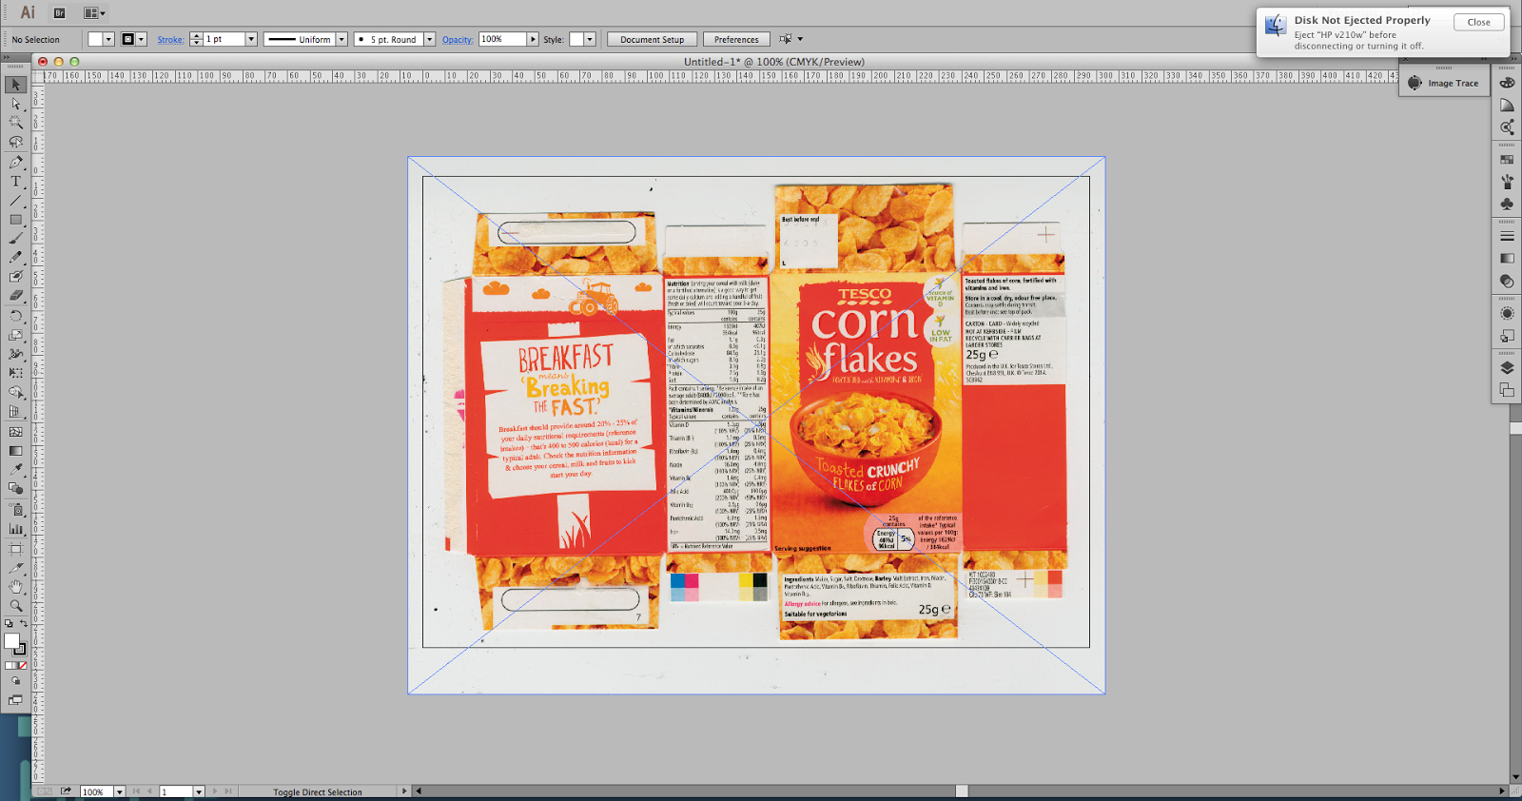Click the Stroke panel link
The width and height of the screenshot is (1522, 801).
click(x=170, y=40)
